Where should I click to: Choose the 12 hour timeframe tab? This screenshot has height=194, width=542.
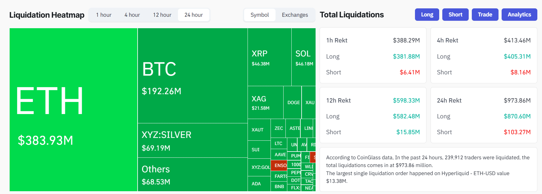[162, 15]
